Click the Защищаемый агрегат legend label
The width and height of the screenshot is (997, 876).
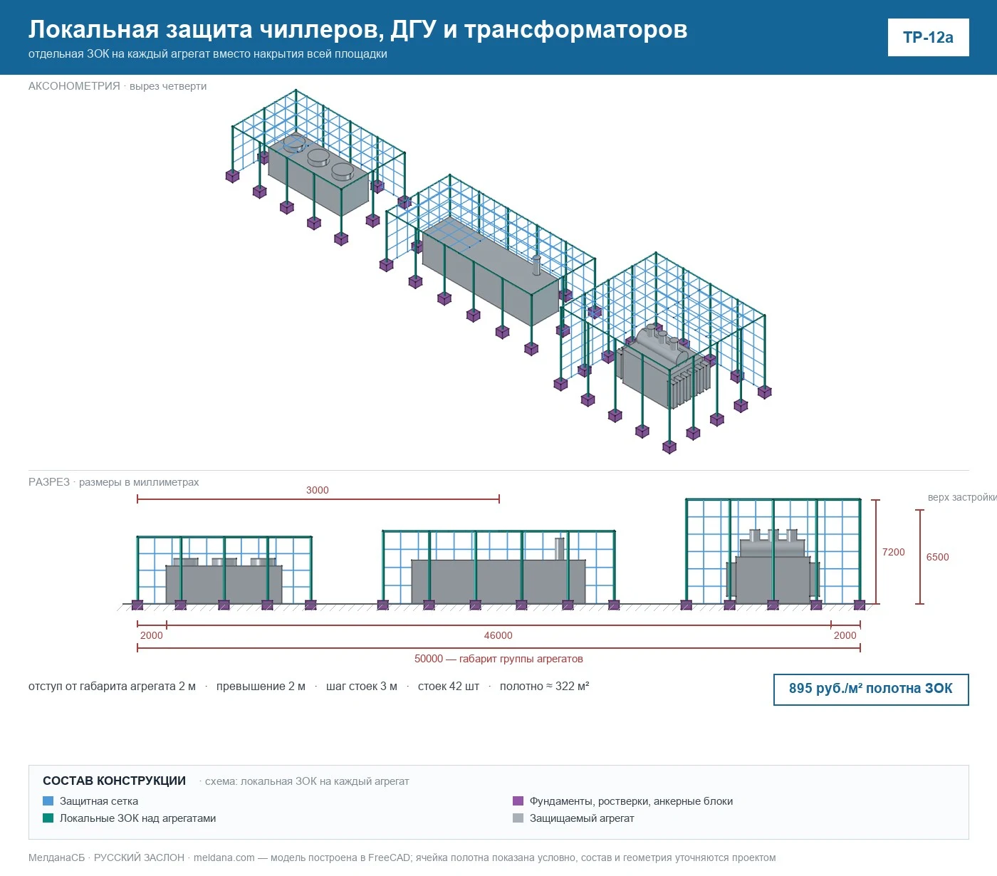click(x=582, y=818)
